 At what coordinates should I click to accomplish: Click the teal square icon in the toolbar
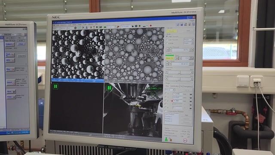point(136,26)
